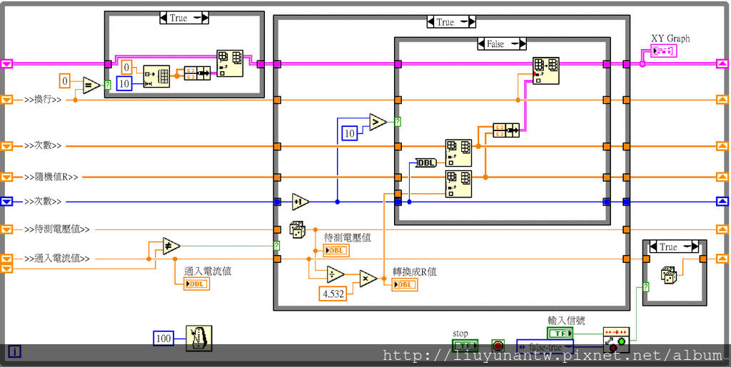Click the 轉換成R值 label
The width and height of the screenshot is (731, 367).
click(415, 272)
